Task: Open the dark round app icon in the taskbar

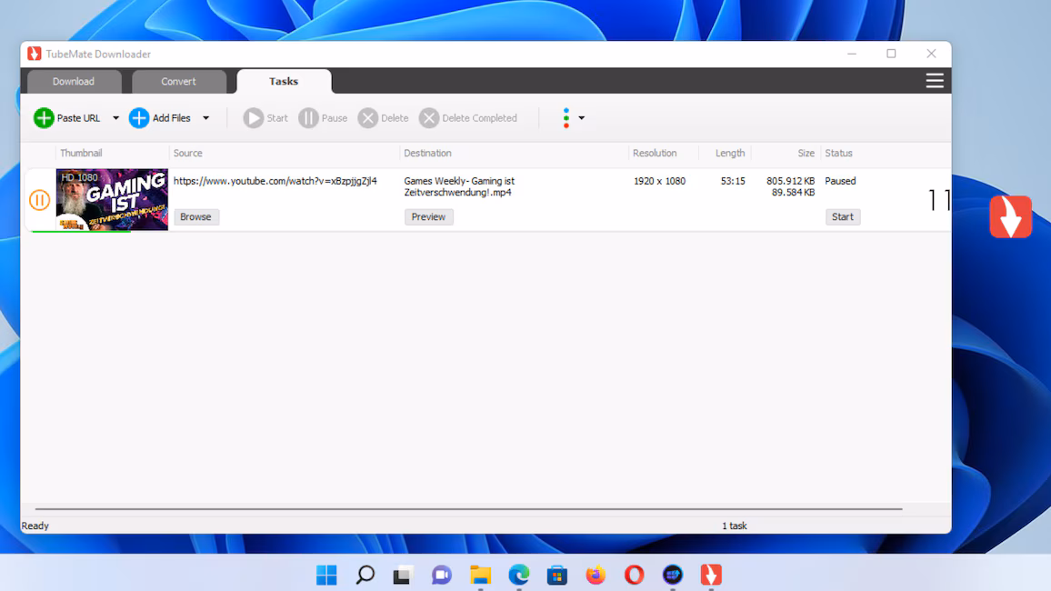Action: pyautogui.click(x=672, y=575)
